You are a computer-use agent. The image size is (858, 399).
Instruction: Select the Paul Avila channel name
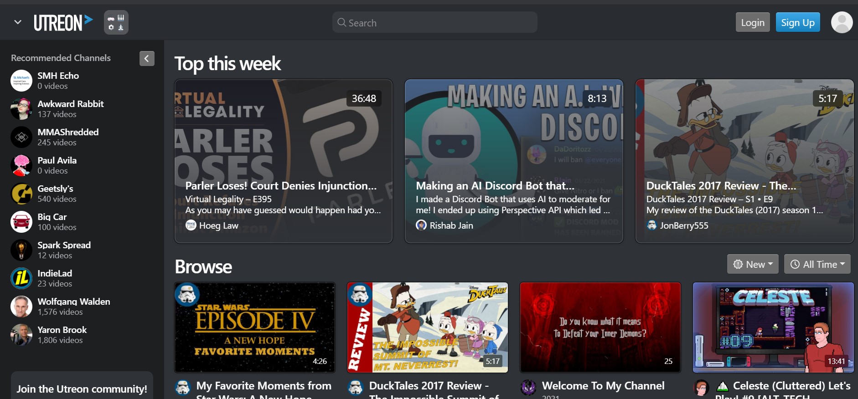(57, 160)
